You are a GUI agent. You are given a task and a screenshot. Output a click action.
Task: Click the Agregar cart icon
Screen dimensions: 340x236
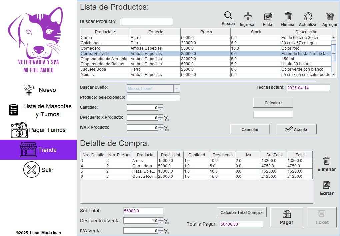[x=330, y=16]
